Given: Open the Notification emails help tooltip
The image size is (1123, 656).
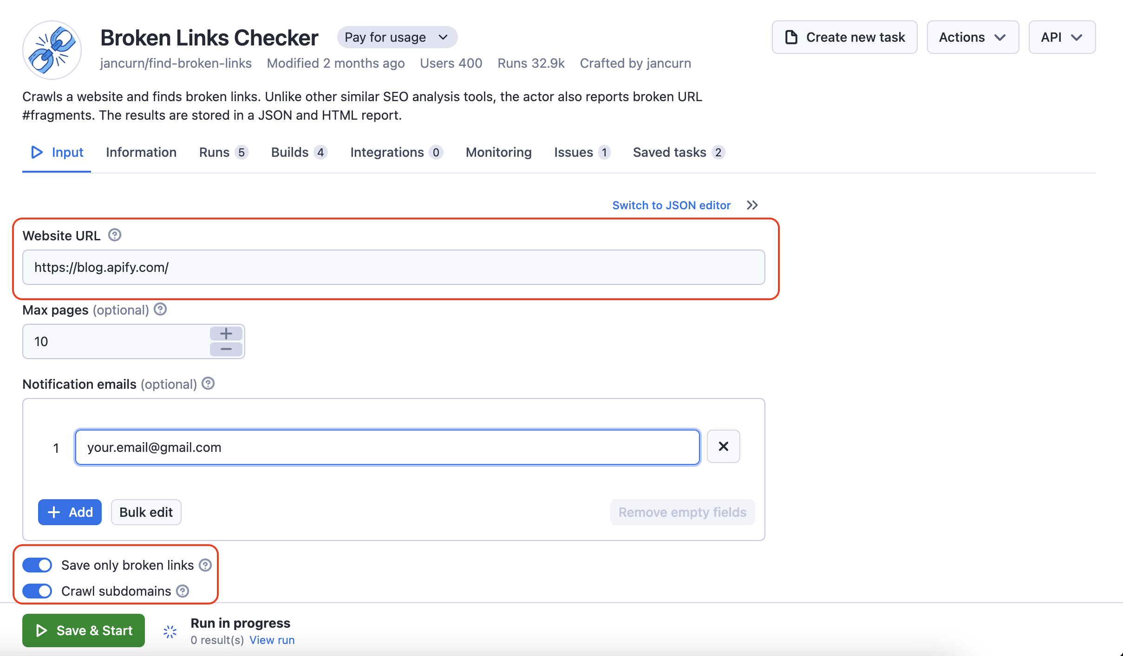Looking at the screenshot, I should [x=208, y=383].
